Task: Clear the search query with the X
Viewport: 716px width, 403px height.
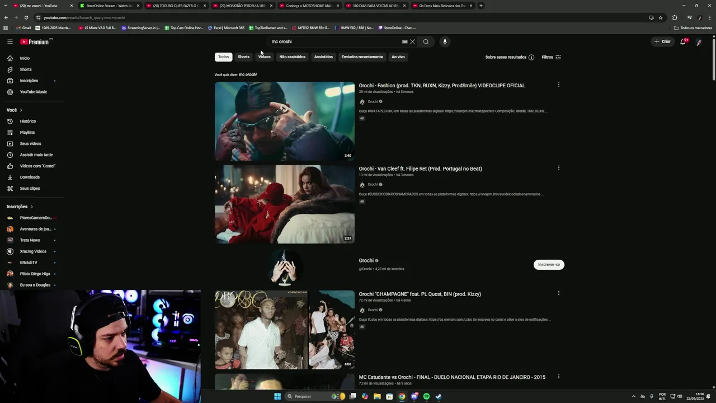Action: tap(412, 41)
